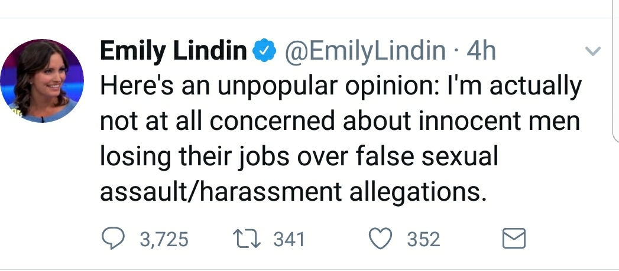Open tweet options with the chevron arrow
The height and width of the screenshot is (271, 619).
point(592,51)
